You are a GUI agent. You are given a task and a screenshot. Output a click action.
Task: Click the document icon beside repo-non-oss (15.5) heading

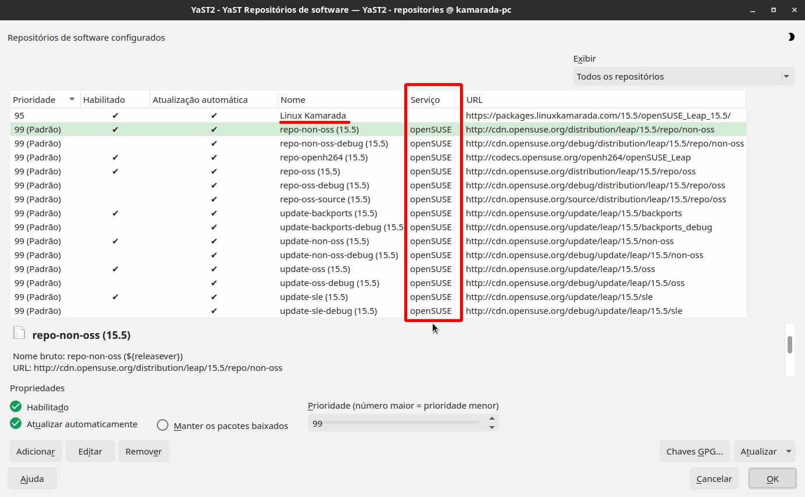click(x=19, y=332)
